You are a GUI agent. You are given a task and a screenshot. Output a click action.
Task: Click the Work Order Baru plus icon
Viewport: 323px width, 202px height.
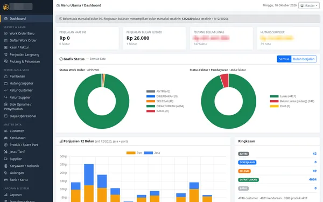pyautogui.click(x=6, y=33)
